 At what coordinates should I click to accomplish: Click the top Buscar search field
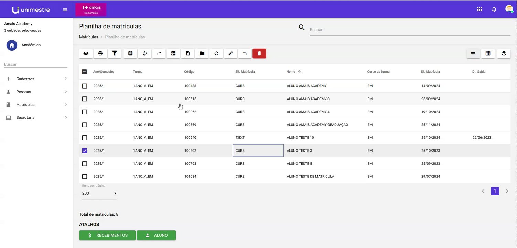tap(410, 30)
